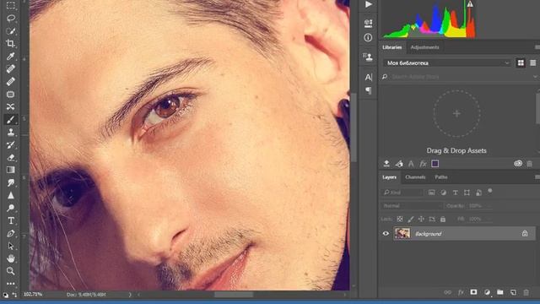The height and width of the screenshot is (304, 540).
Task: Switch to the Libraries tab
Action: 391,47
